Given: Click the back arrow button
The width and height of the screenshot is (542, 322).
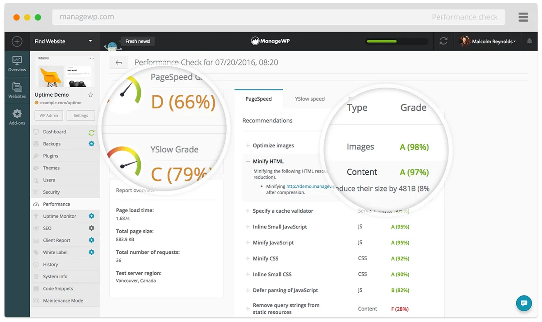Looking at the screenshot, I should pyautogui.click(x=119, y=62).
